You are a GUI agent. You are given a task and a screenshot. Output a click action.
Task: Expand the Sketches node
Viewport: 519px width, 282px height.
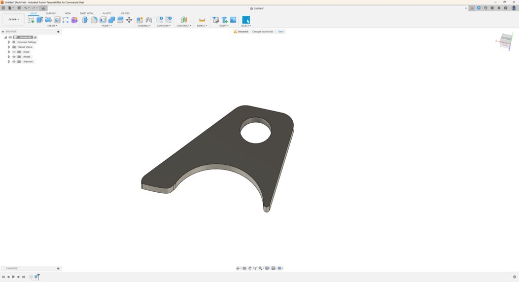tap(9, 61)
